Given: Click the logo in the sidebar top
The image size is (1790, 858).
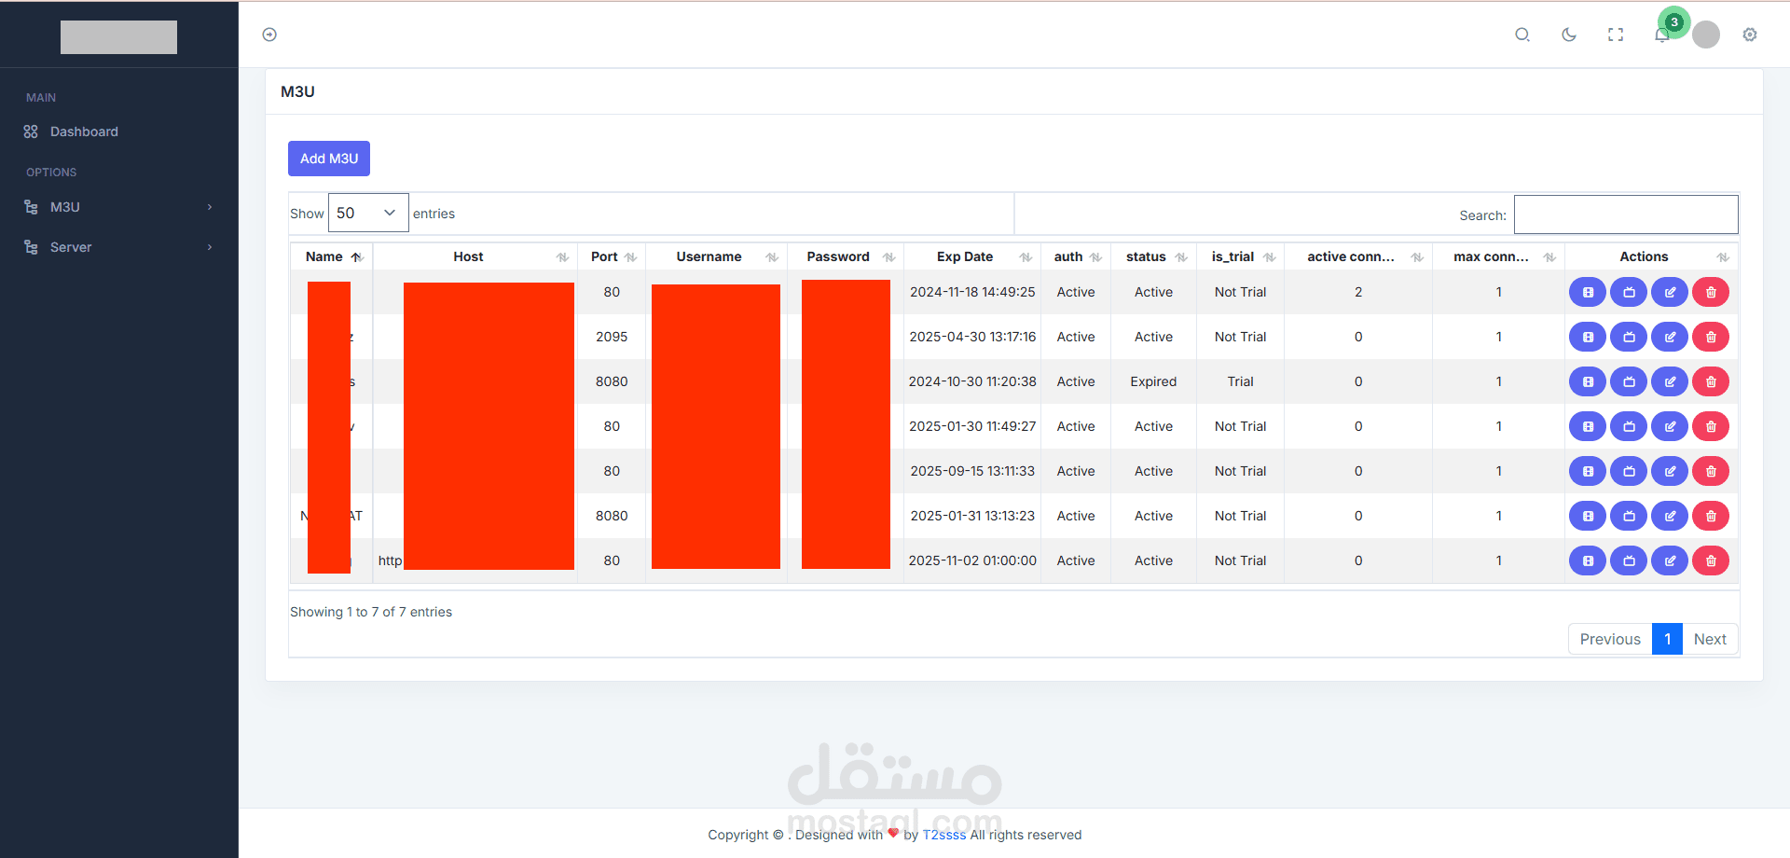Looking at the screenshot, I should click(118, 37).
